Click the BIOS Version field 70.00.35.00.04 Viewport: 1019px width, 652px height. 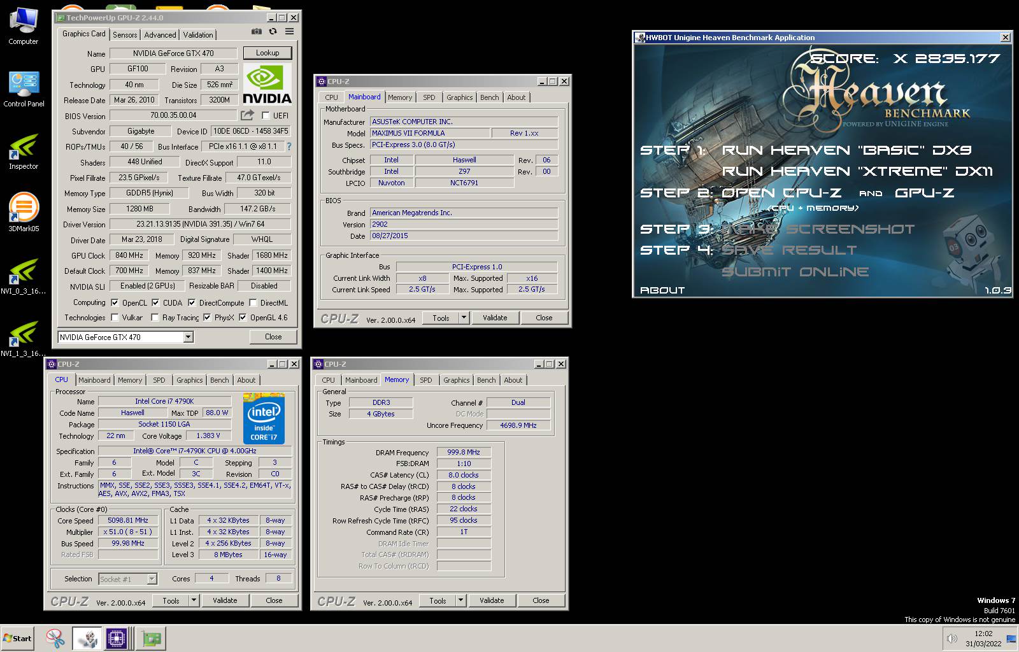(173, 115)
